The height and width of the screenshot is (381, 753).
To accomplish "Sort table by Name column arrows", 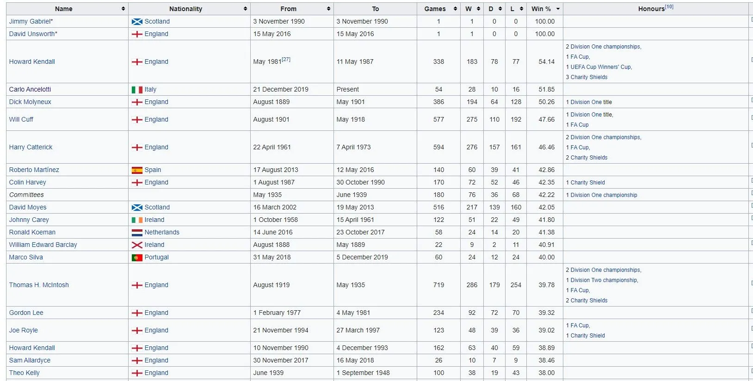I will pyautogui.click(x=123, y=9).
